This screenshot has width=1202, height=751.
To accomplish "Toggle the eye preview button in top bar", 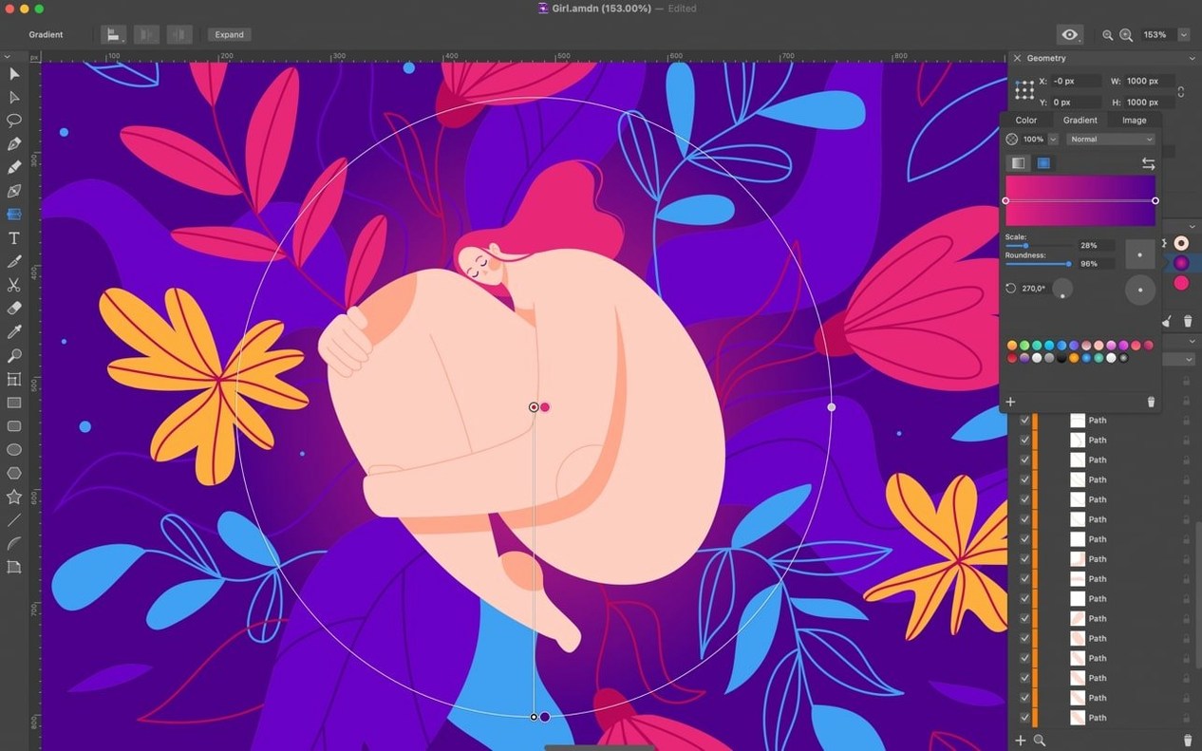I will coord(1070,35).
